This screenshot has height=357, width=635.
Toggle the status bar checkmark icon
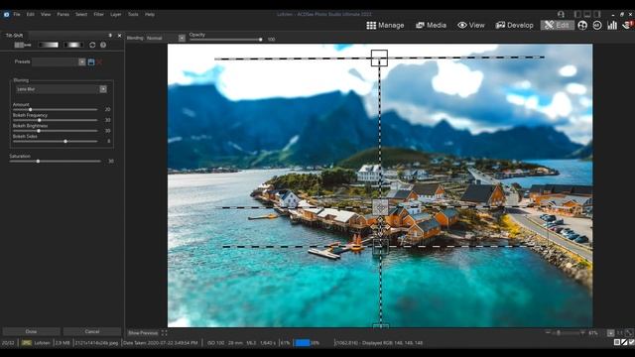[631, 342]
